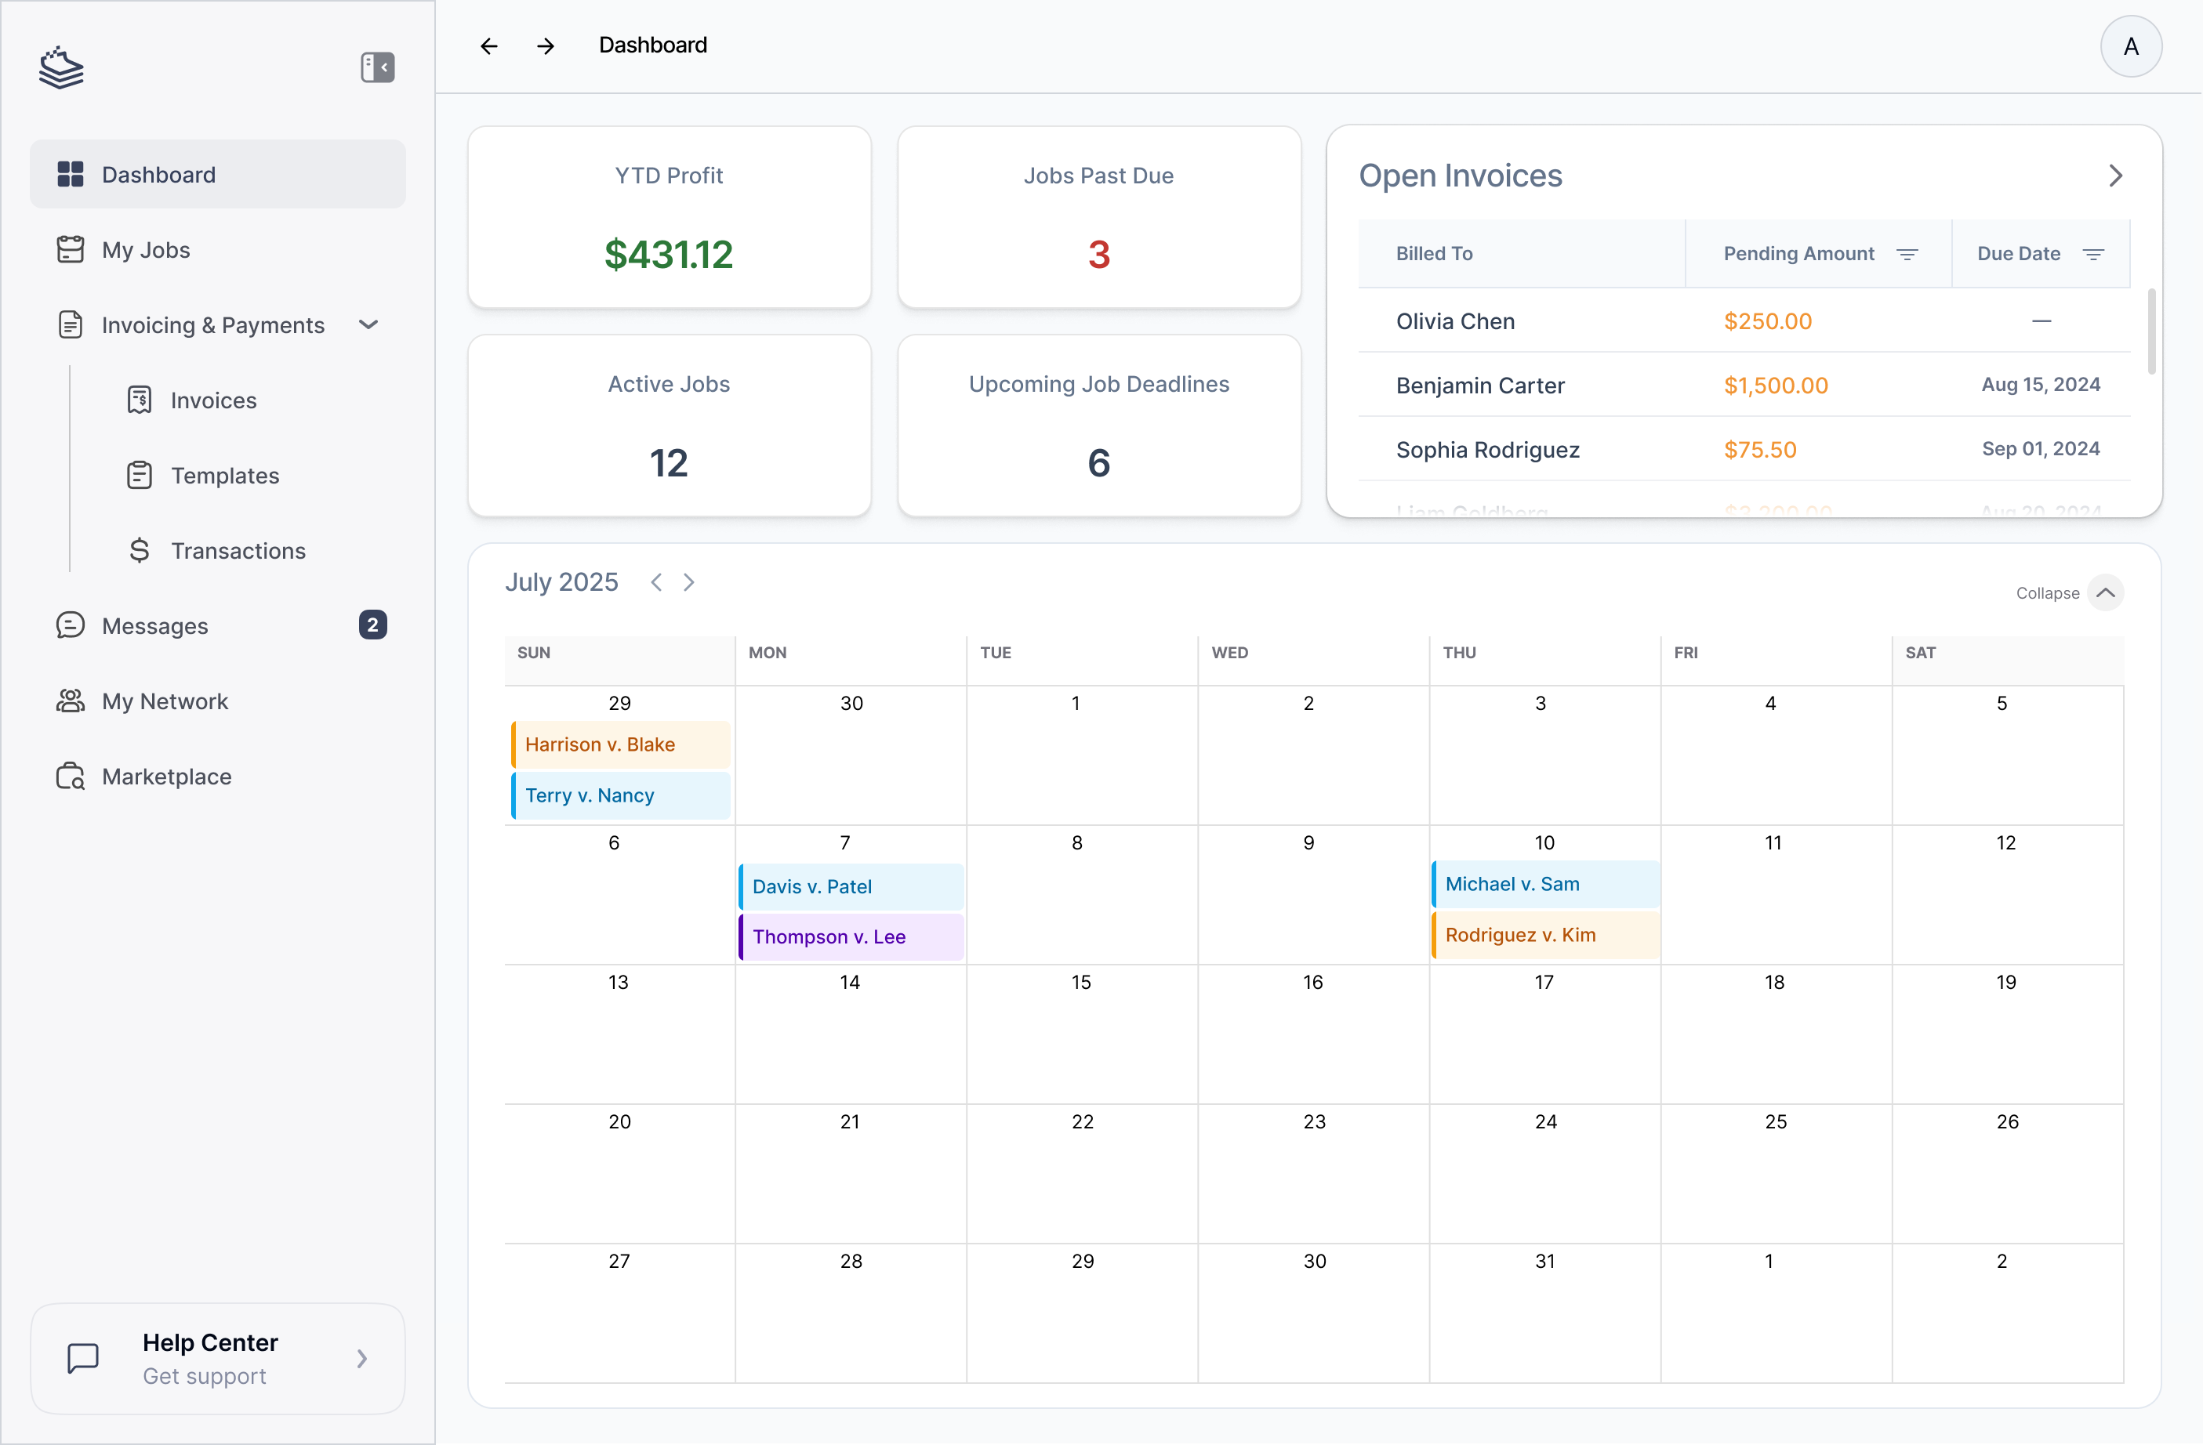Click the Invoices receipt icon
The height and width of the screenshot is (1445, 2203).
(139, 400)
